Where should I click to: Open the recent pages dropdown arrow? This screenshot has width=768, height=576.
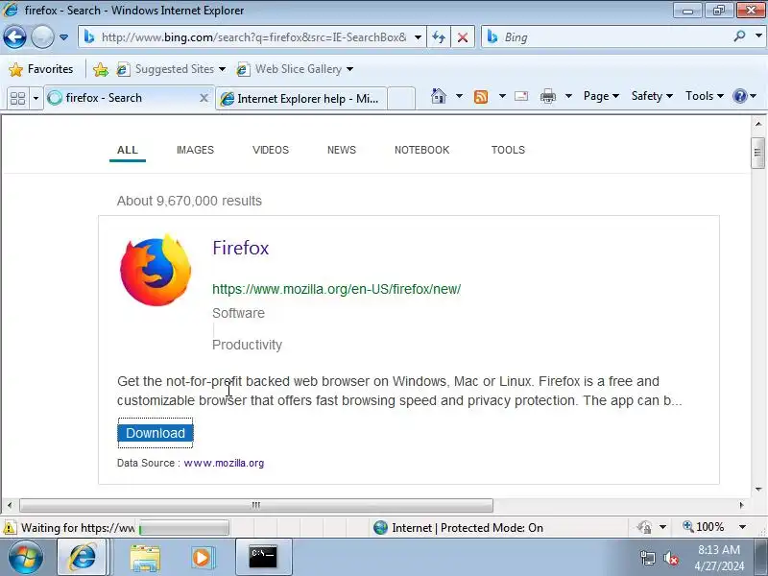63,37
